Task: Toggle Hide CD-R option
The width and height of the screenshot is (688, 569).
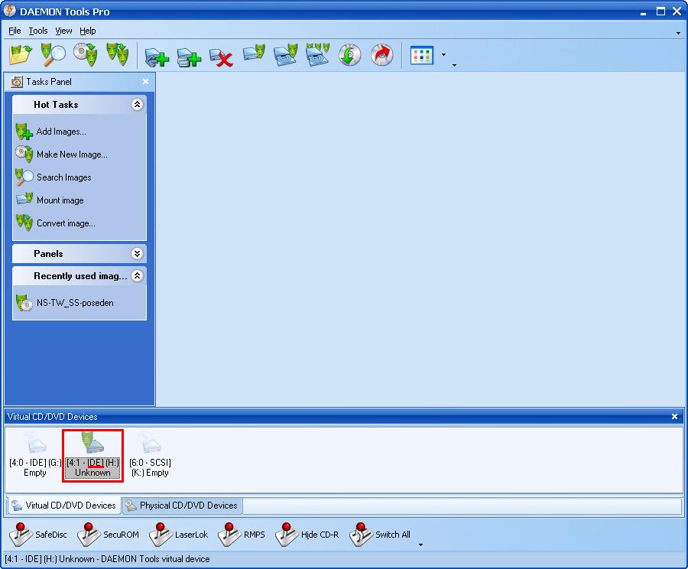Action: [307, 535]
